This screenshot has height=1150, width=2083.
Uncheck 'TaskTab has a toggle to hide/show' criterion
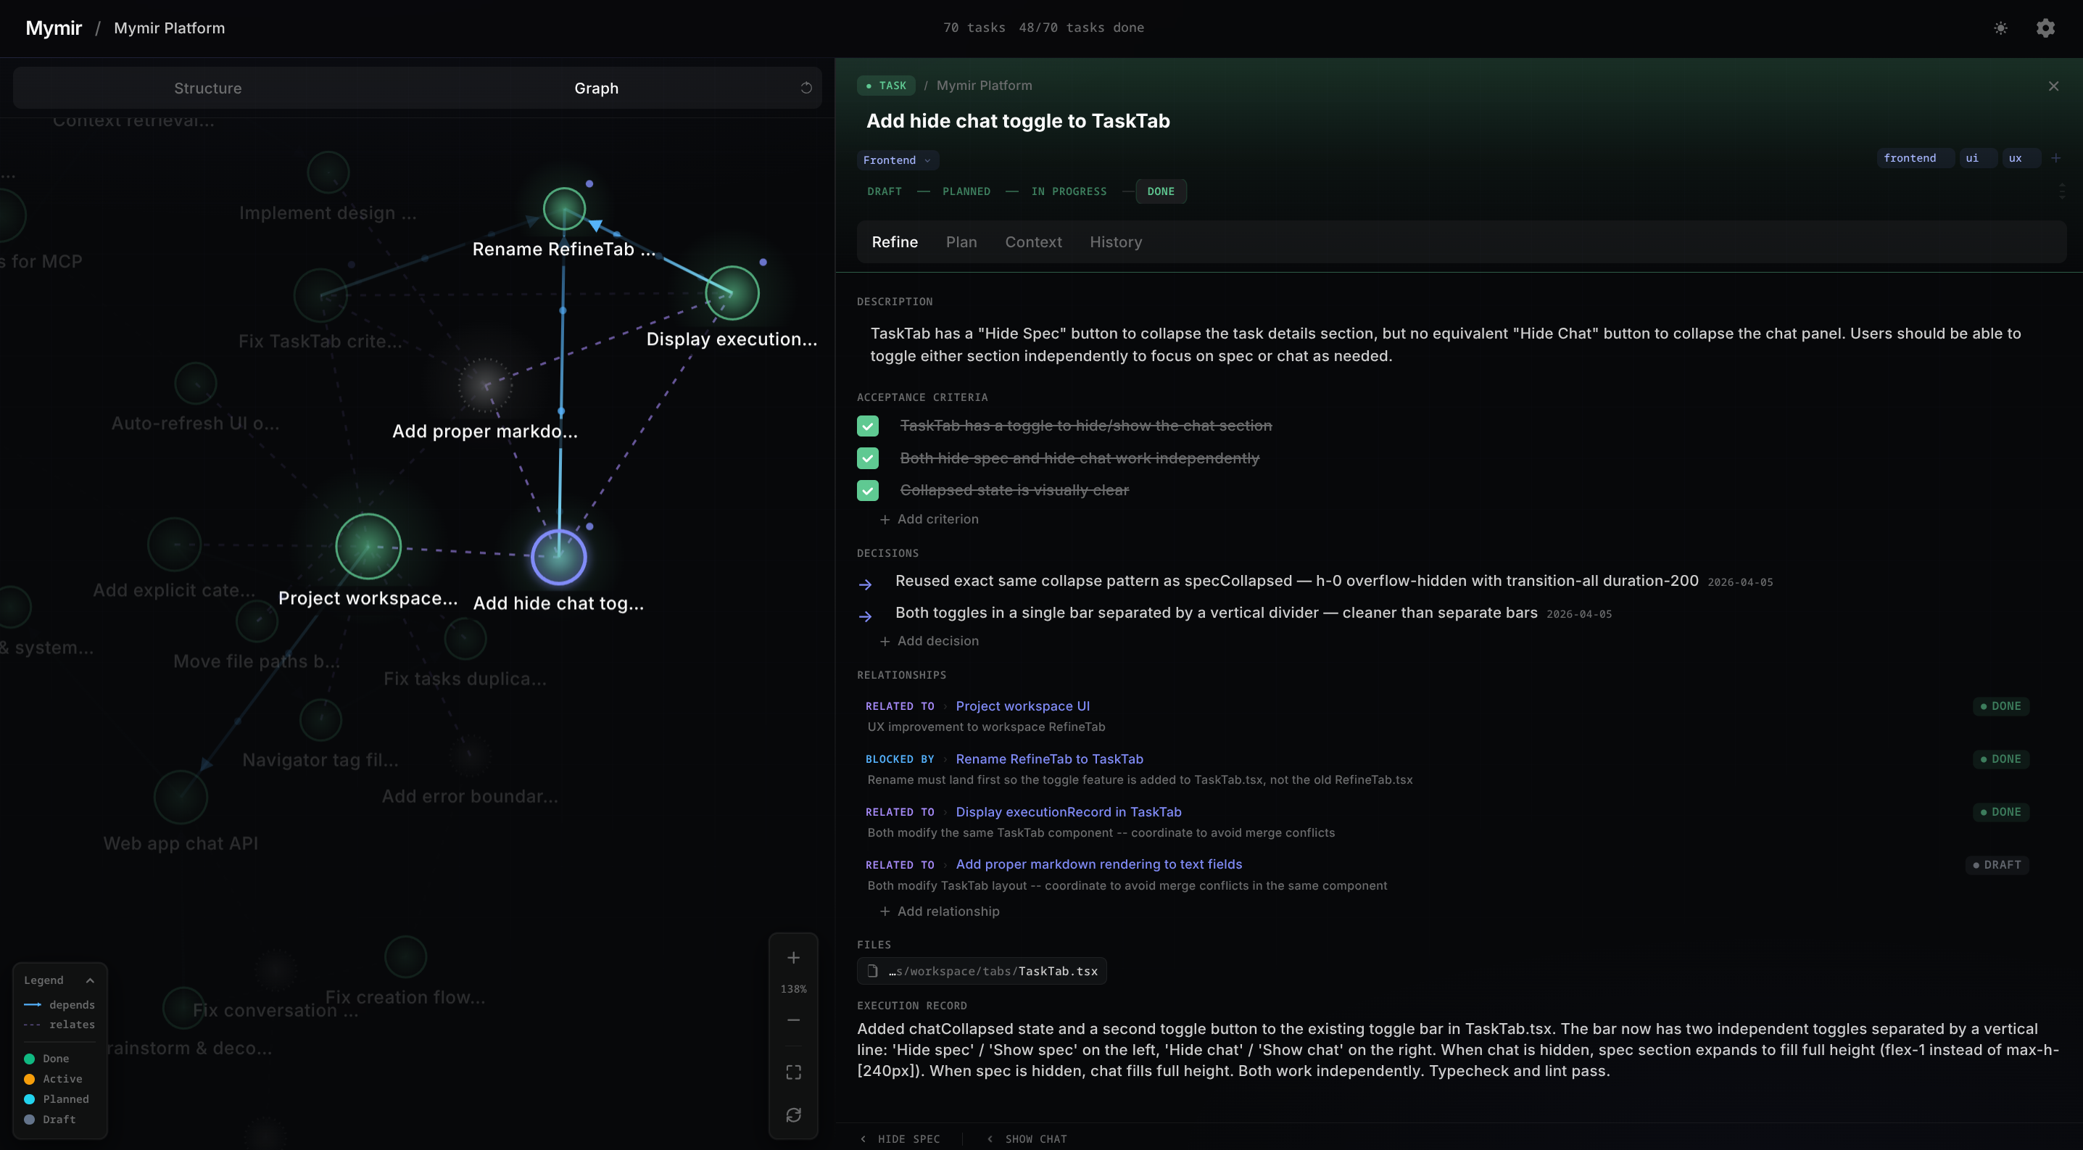868,426
